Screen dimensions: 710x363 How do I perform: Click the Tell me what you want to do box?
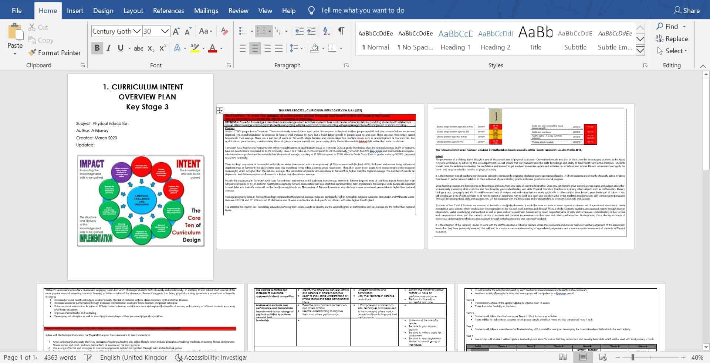tap(362, 11)
